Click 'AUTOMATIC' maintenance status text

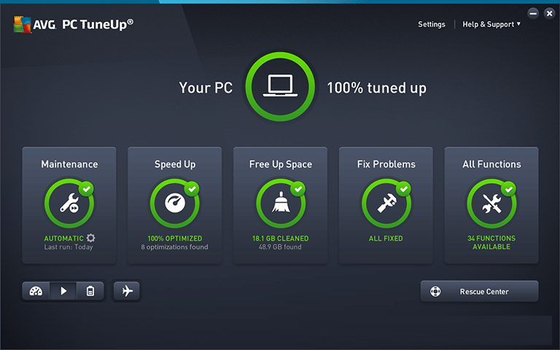pos(64,238)
